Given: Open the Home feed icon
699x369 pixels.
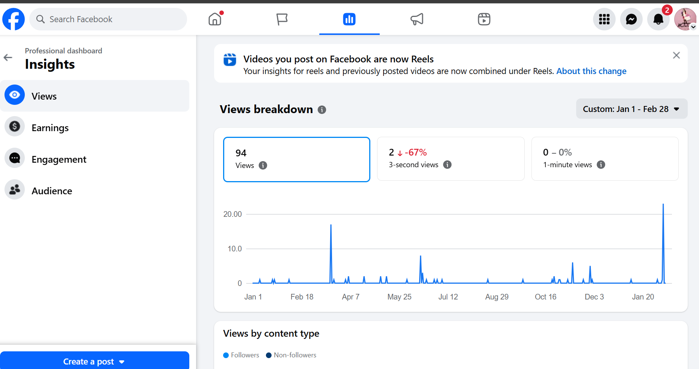Looking at the screenshot, I should (x=215, y=19).
